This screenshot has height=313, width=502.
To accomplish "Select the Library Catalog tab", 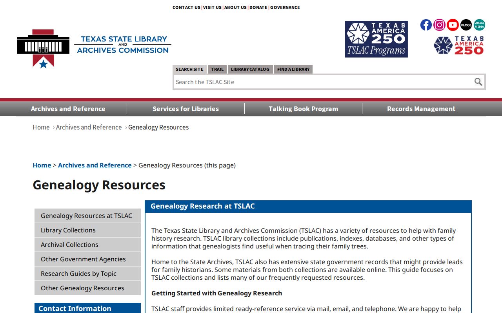I will [x=250, y=69].
